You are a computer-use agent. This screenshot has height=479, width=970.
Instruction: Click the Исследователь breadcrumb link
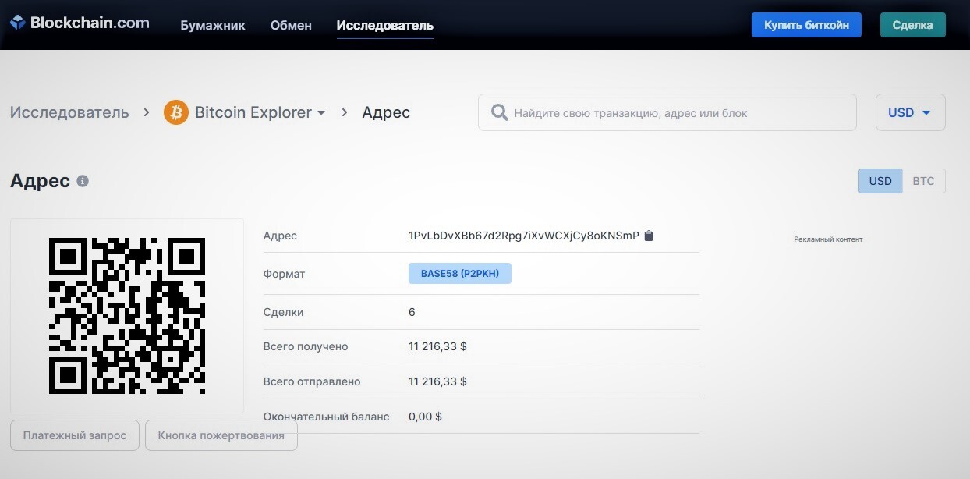(x=69, y=112)
